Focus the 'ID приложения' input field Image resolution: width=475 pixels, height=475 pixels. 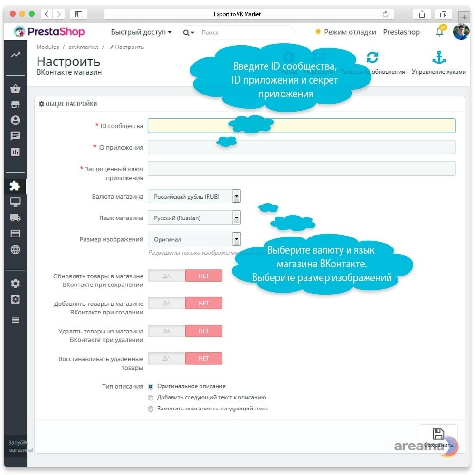(302, 147)
